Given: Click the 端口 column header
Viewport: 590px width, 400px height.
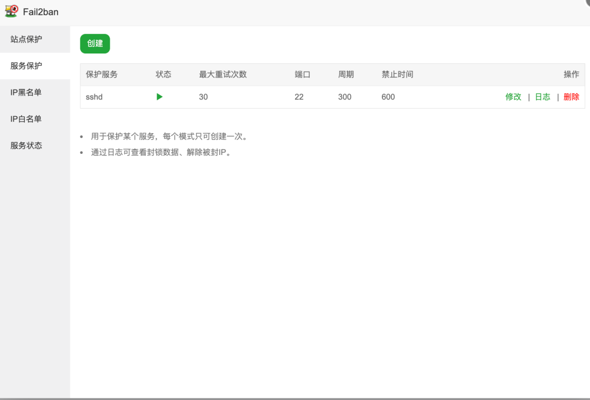Looking at the screenshot, I should pyautogui.click(x=302, y=74).
